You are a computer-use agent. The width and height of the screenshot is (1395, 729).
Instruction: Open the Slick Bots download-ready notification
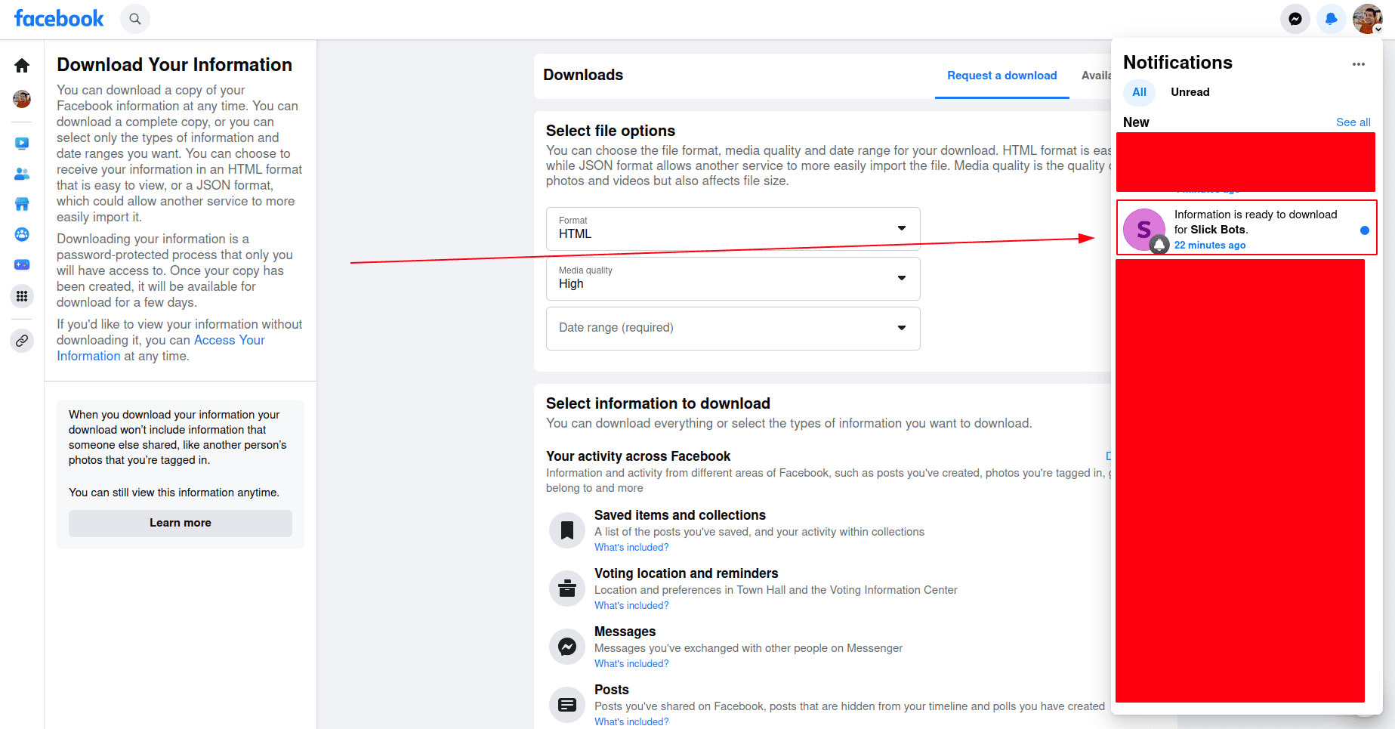pos(1246,227)
